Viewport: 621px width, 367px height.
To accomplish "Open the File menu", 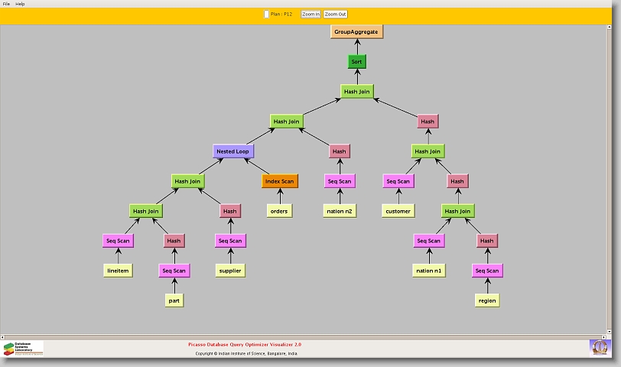I will [6, 4].
